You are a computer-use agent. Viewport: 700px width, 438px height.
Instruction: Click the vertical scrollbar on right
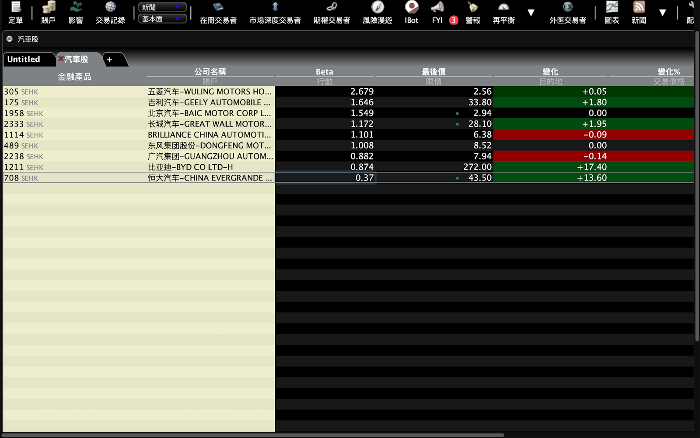coord(697,186)
